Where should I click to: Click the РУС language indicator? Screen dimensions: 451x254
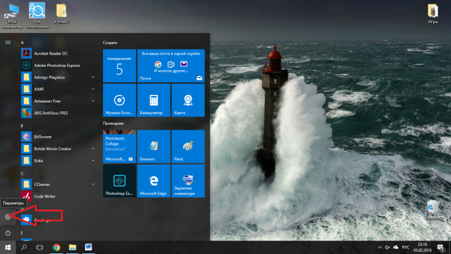pyautogui.click(x=406, y=248)
